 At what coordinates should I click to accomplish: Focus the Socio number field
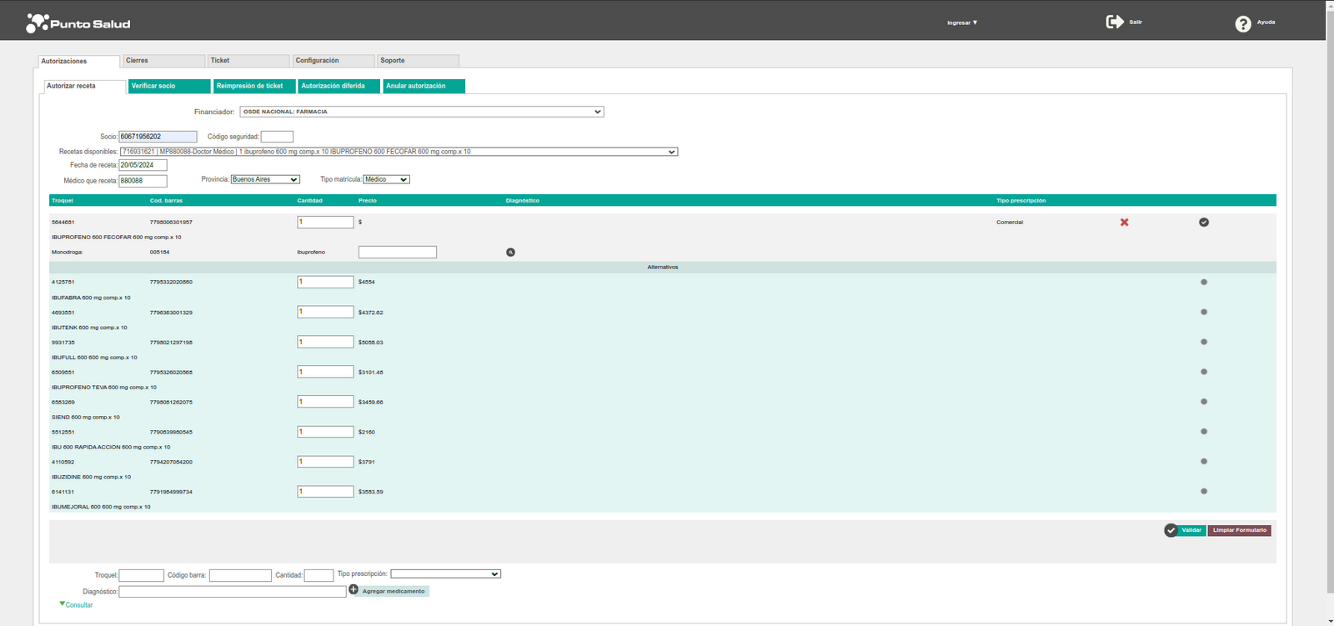point(158,137)
